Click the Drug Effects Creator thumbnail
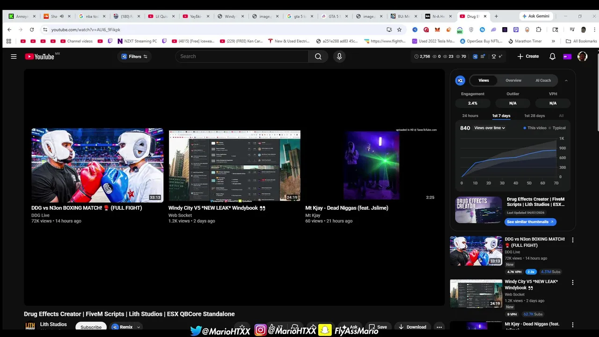Image resolution: width=599 pixels, height=337 pixels. coord(478,210)
